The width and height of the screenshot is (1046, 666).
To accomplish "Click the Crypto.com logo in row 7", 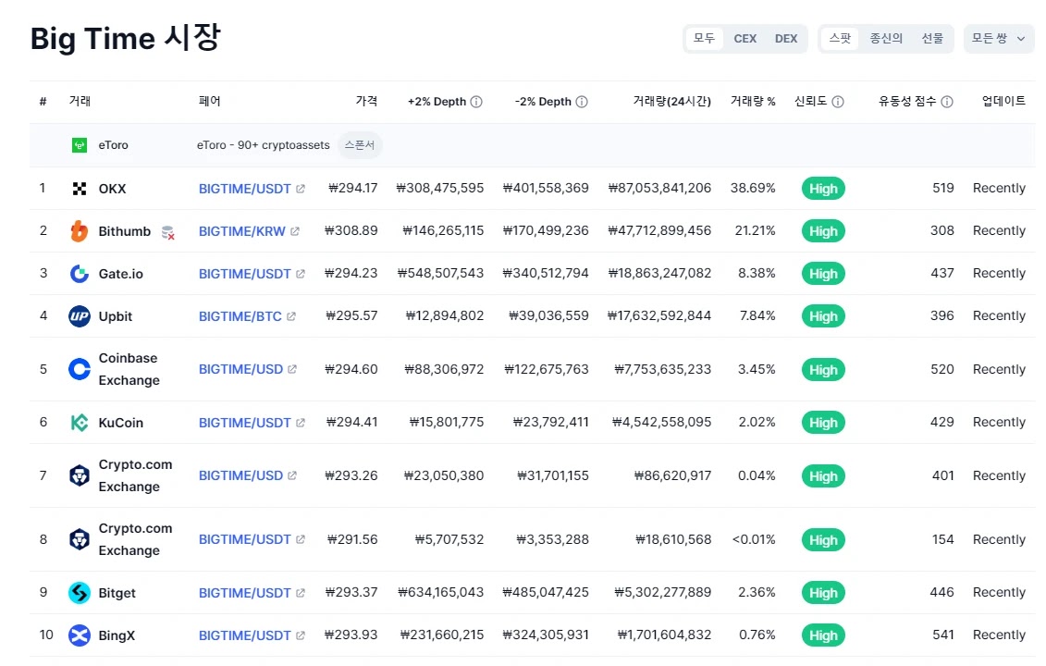I will [80, 475].
